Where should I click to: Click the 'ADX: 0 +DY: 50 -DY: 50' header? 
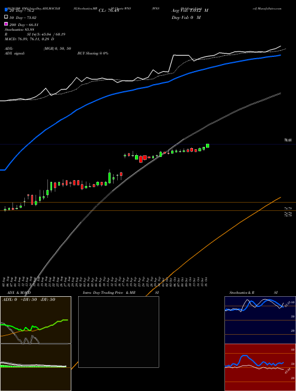tap(28, 300)
